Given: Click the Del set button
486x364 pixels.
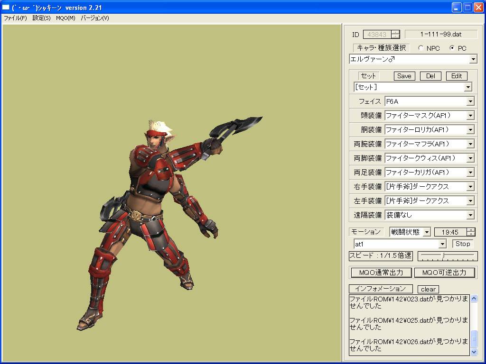Looking at the screenshot, I should click(x=430, y=76).
